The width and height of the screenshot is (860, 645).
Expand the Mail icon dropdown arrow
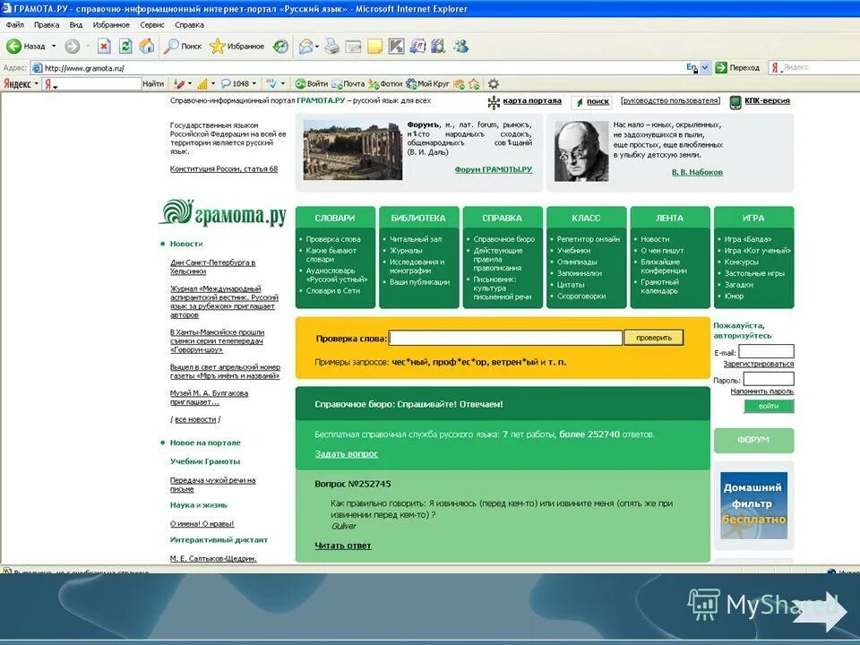point(317,47)
